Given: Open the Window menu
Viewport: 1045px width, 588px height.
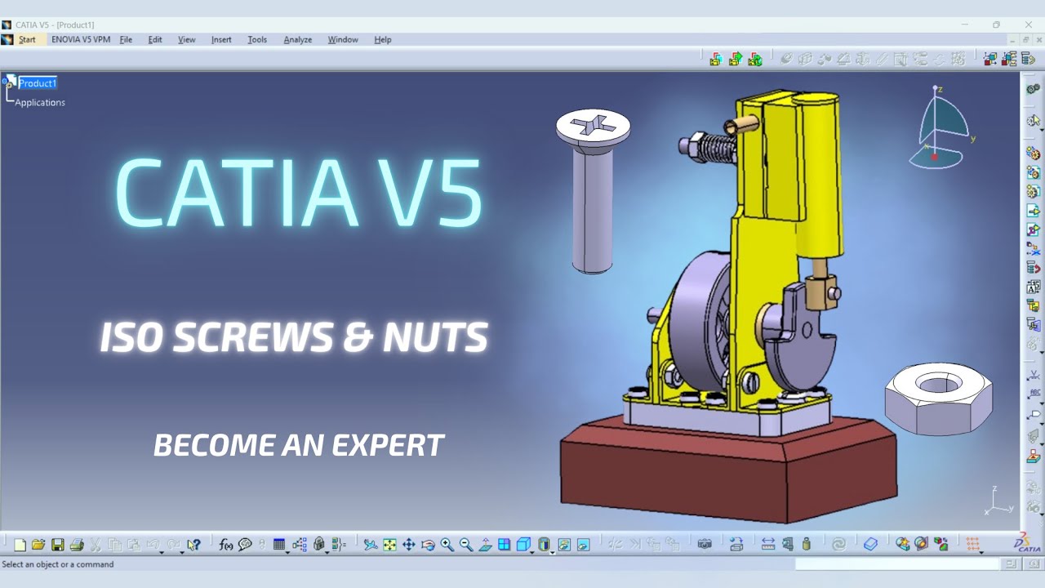Looking at the screenshot, I should (x=343, y=39).
